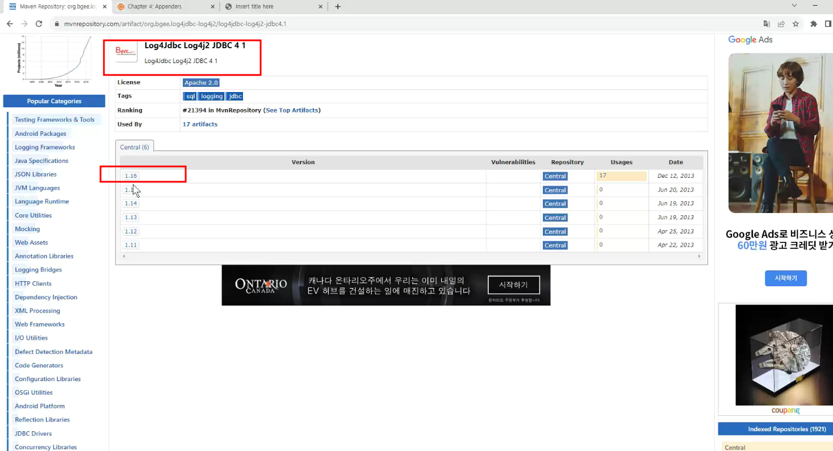Image resolution: width=833 pixels, height=451 pixels.
Task: Open Mocking category
Action: pyautogui.click(x=27, y=229)
